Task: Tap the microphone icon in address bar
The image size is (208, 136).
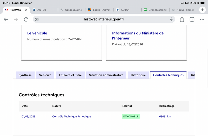Action: (172, 19)
